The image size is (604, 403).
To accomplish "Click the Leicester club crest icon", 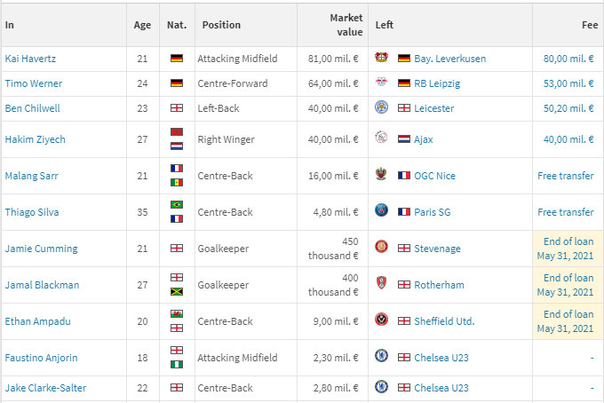I will [381, 108].
